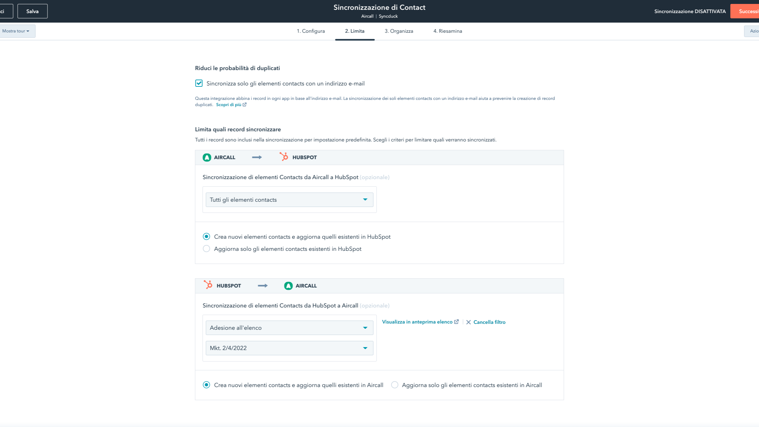Select Aggiorna solo contacts esistenti in Aircall
This screenshot has height=427, width=759.
click(x=395, y=385)
